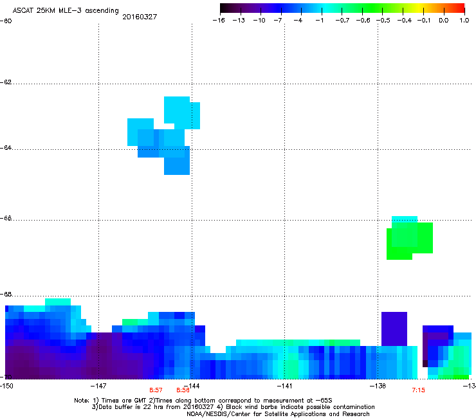The height and width of the screenshot is (418, 476).
Task: Click the -62 latitude axis label
Action: coord(6,82)
